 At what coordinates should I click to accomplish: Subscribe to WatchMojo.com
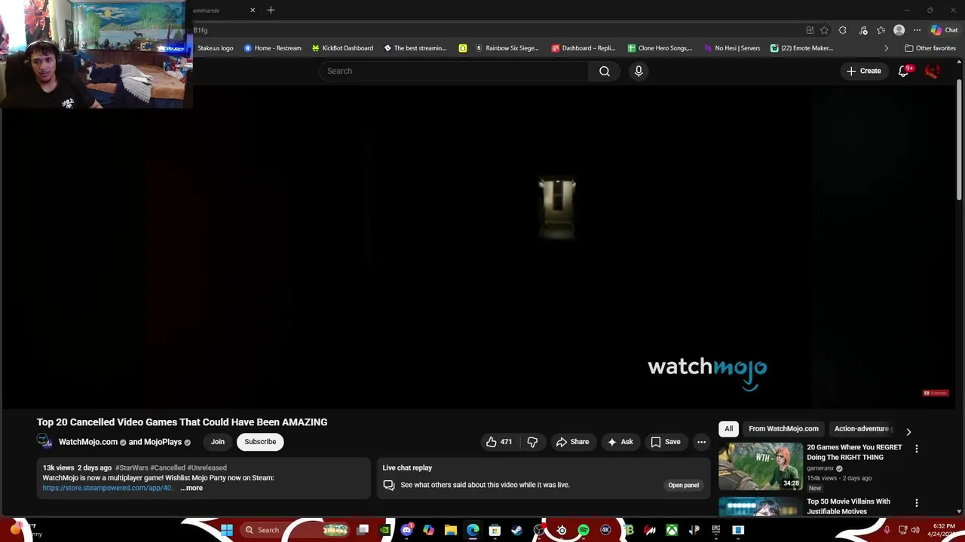coord(260,442)
